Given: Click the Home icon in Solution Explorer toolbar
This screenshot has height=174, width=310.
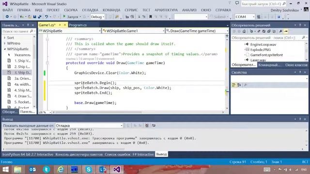Looking at the screenshot, I should (244, 31).
